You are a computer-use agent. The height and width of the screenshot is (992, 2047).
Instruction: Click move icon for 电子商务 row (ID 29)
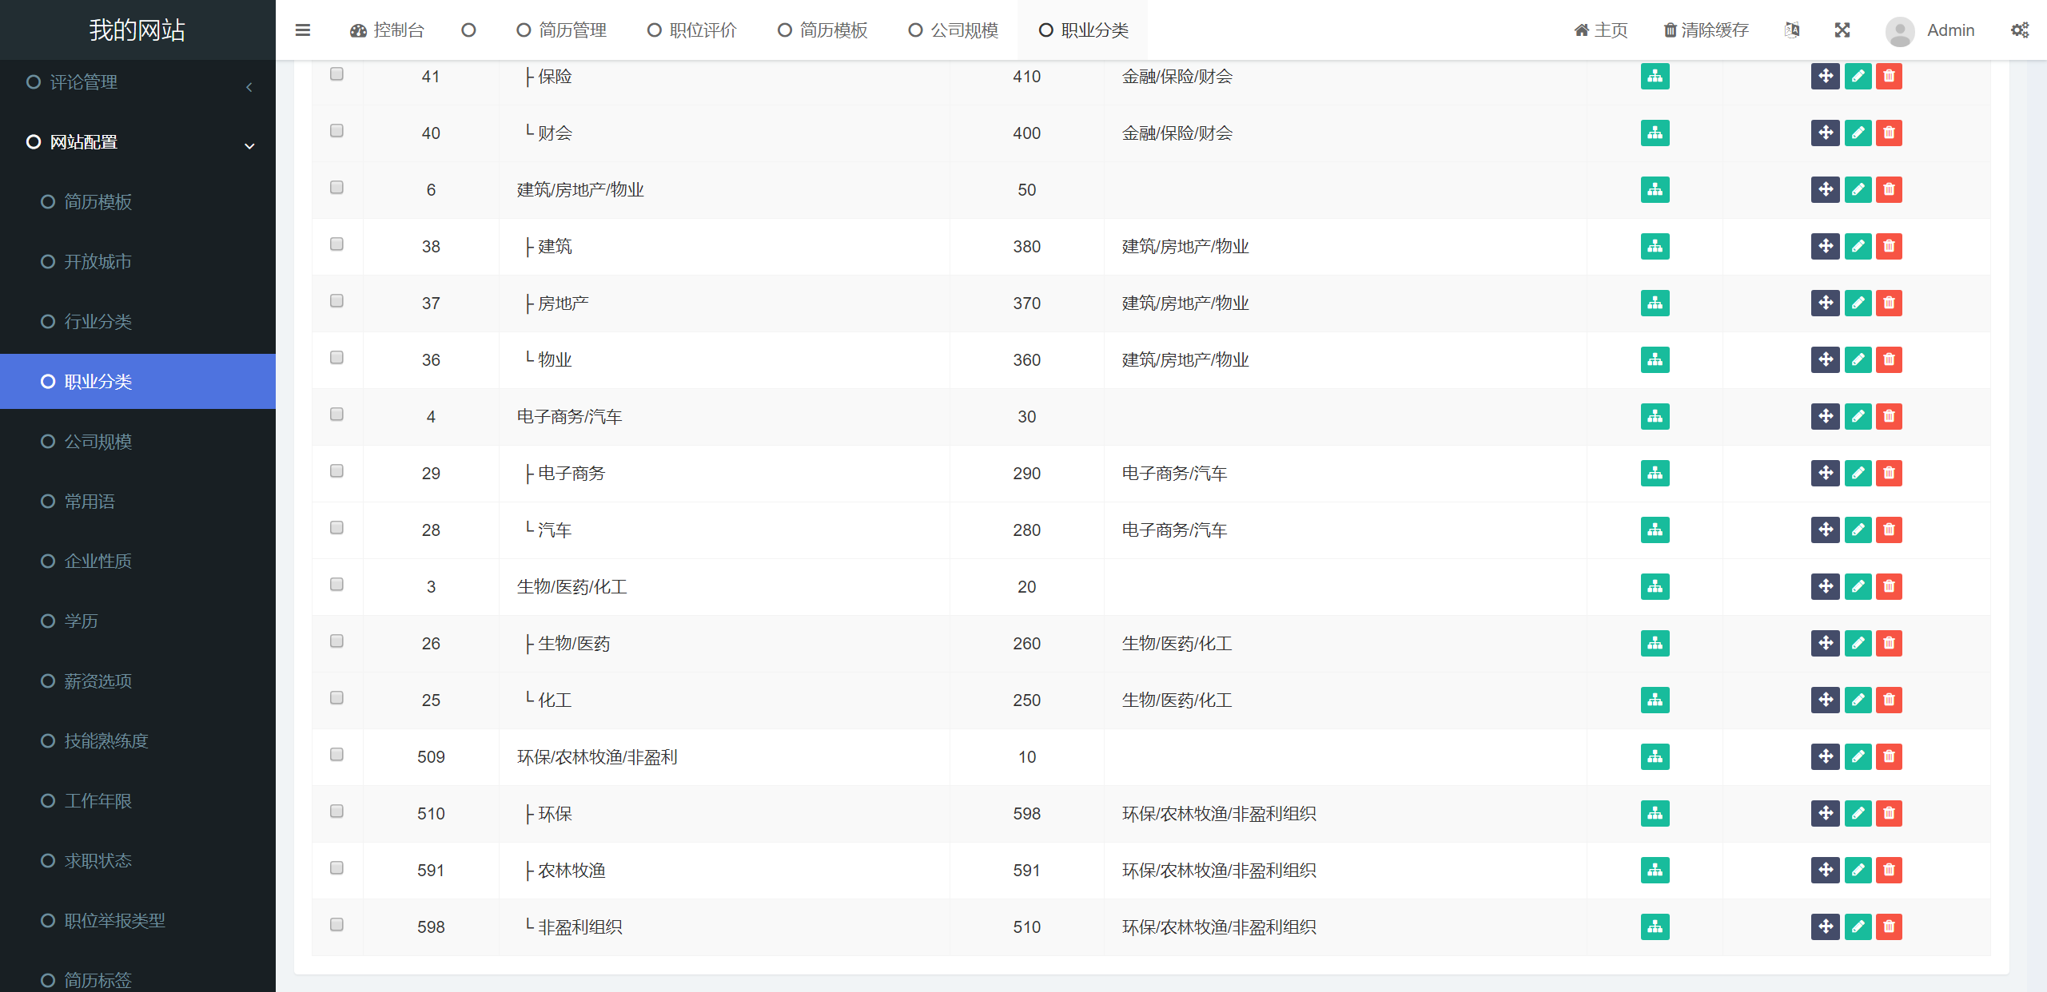[x=1826, y=474]
